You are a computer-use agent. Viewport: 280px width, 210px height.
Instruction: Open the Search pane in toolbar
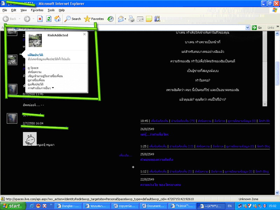pos(73,19)
